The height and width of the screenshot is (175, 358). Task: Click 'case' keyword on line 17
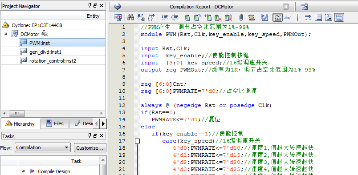click(x=169, y=141)
